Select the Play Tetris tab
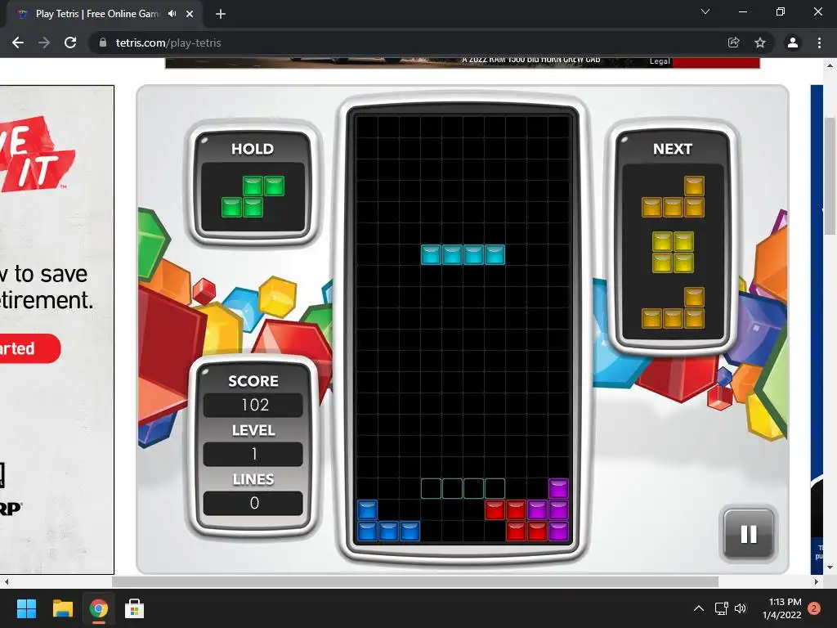The height and width of the screenshot is (628, 837). [x=105, y=14]
